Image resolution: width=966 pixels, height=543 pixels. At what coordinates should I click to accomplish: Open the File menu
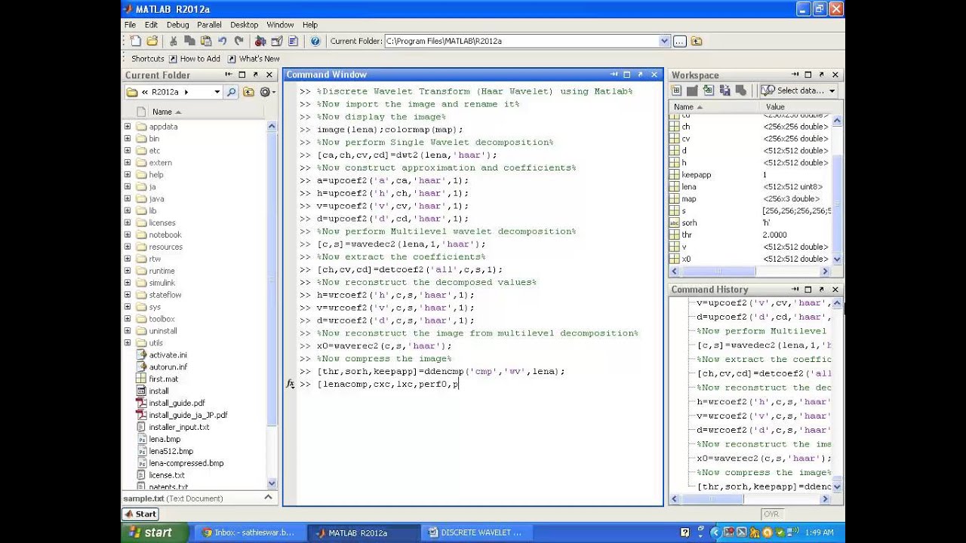point(131,25)
